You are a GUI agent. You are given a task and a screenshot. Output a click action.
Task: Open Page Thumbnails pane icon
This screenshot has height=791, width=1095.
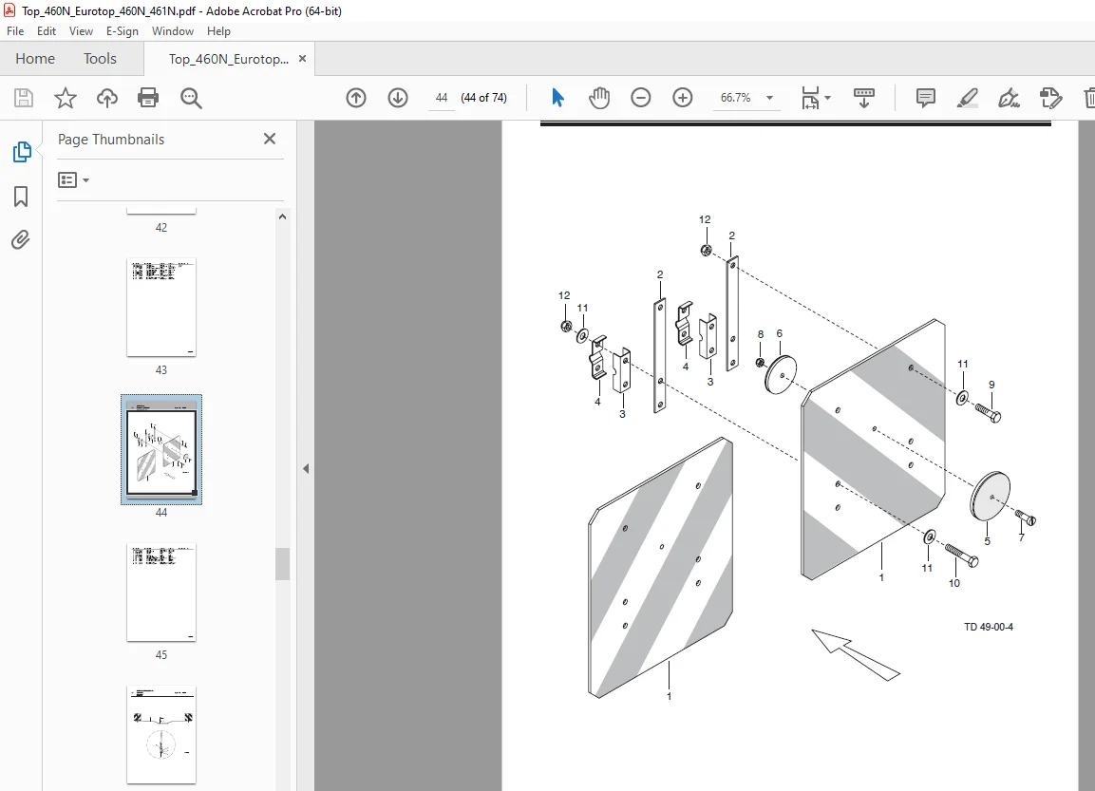pos(22,152)
